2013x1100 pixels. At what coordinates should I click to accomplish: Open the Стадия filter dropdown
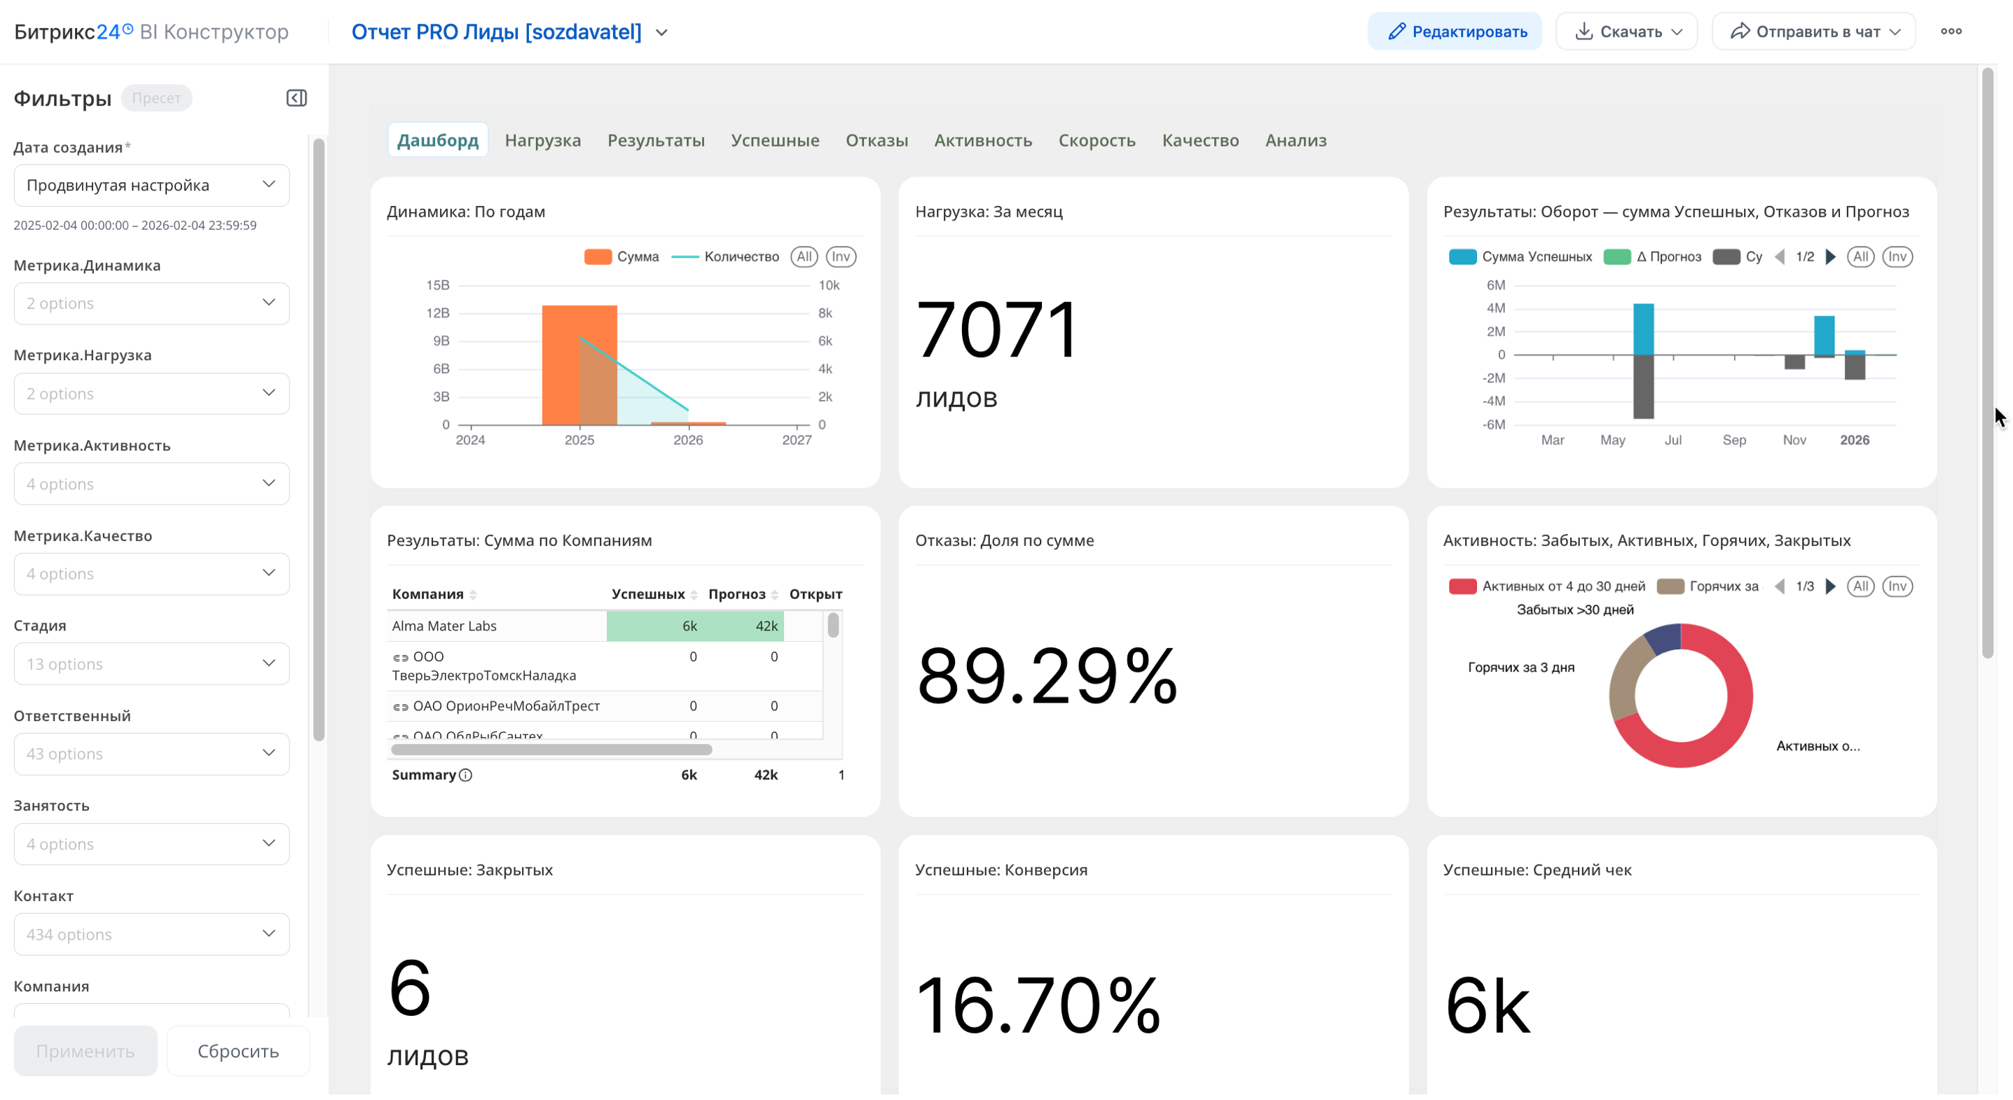[x=151, y=664]
